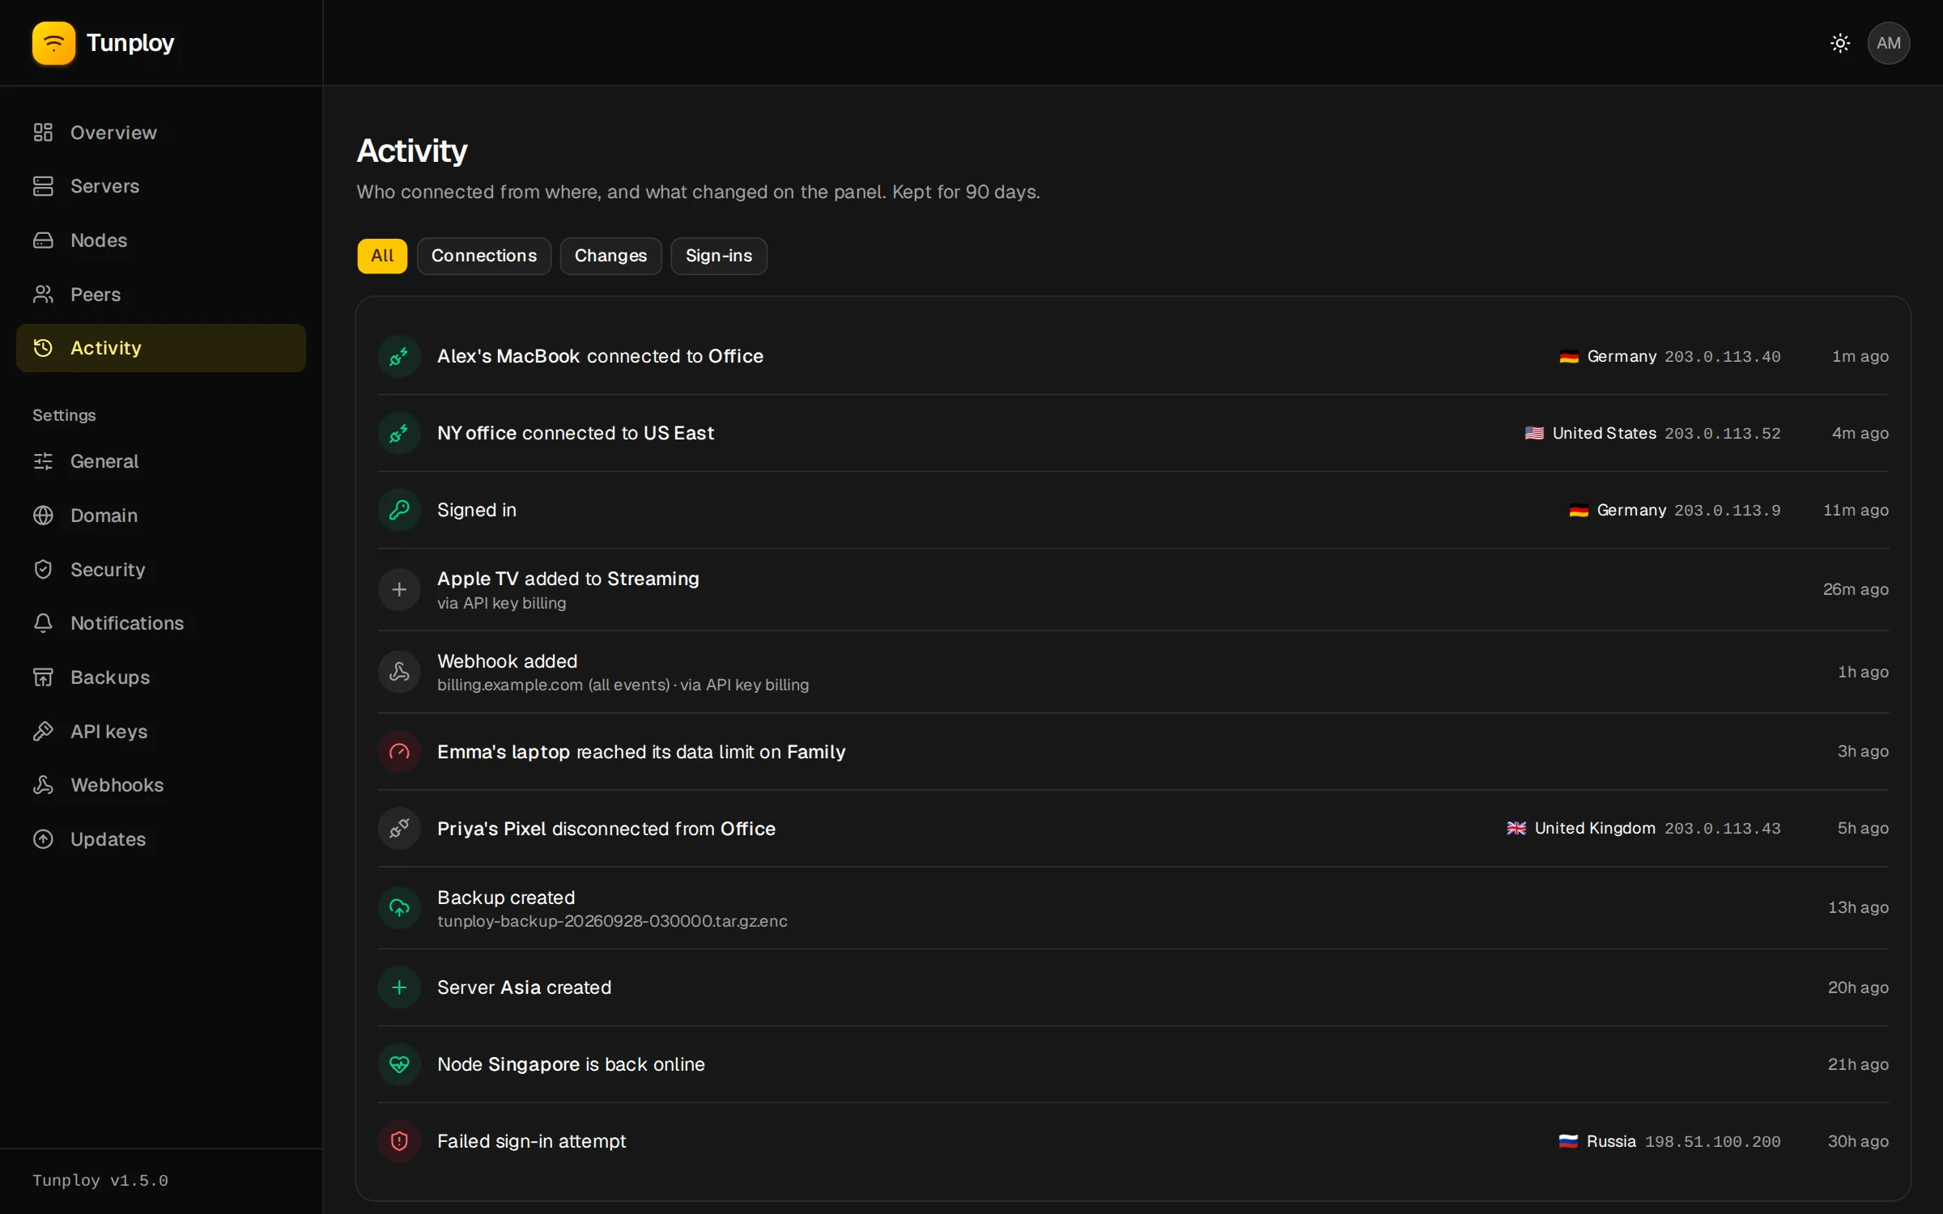Click "billing.example.com (all events)" webhook detail
1943x1214 pixels.
point(554,685)
